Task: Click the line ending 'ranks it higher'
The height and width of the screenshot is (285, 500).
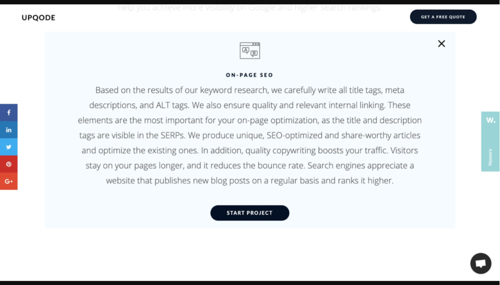Action: 250,181
